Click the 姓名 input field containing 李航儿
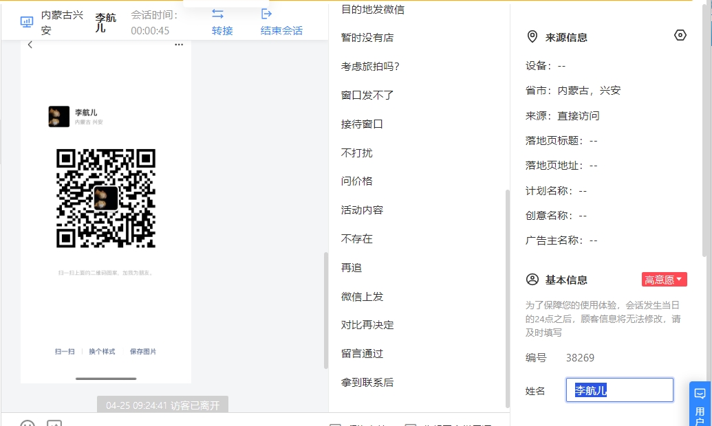712x426 pixels. coord(619,390)
